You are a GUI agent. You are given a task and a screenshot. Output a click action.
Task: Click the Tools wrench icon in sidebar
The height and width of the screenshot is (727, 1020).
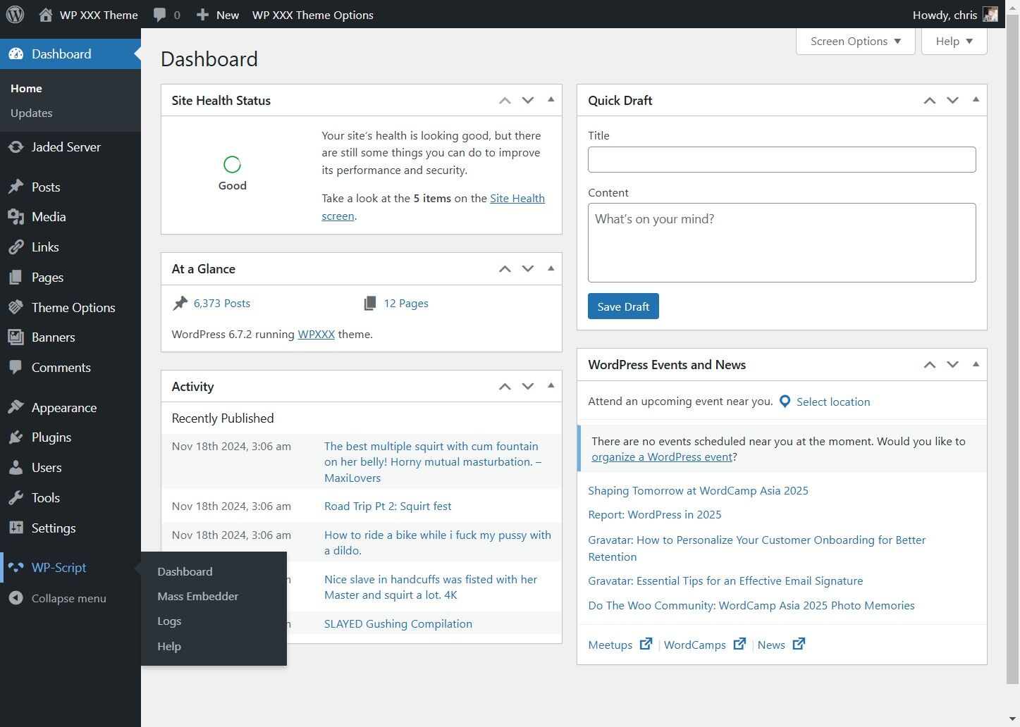click(16, 498)
